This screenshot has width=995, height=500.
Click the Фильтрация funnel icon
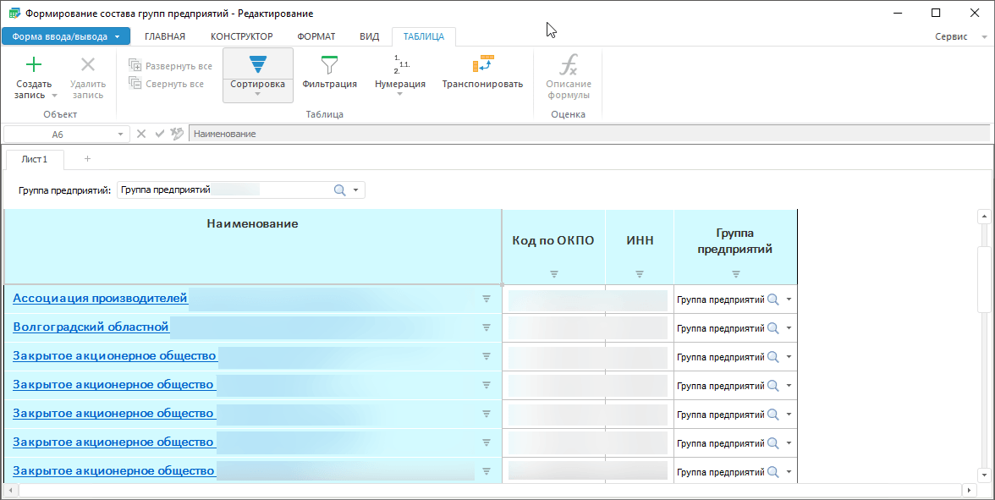(329, 64)
